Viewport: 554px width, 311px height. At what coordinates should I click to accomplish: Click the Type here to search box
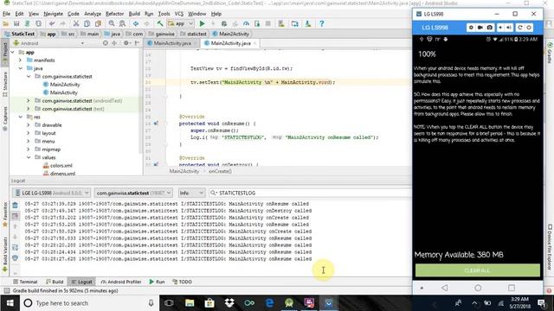[89, 303]
